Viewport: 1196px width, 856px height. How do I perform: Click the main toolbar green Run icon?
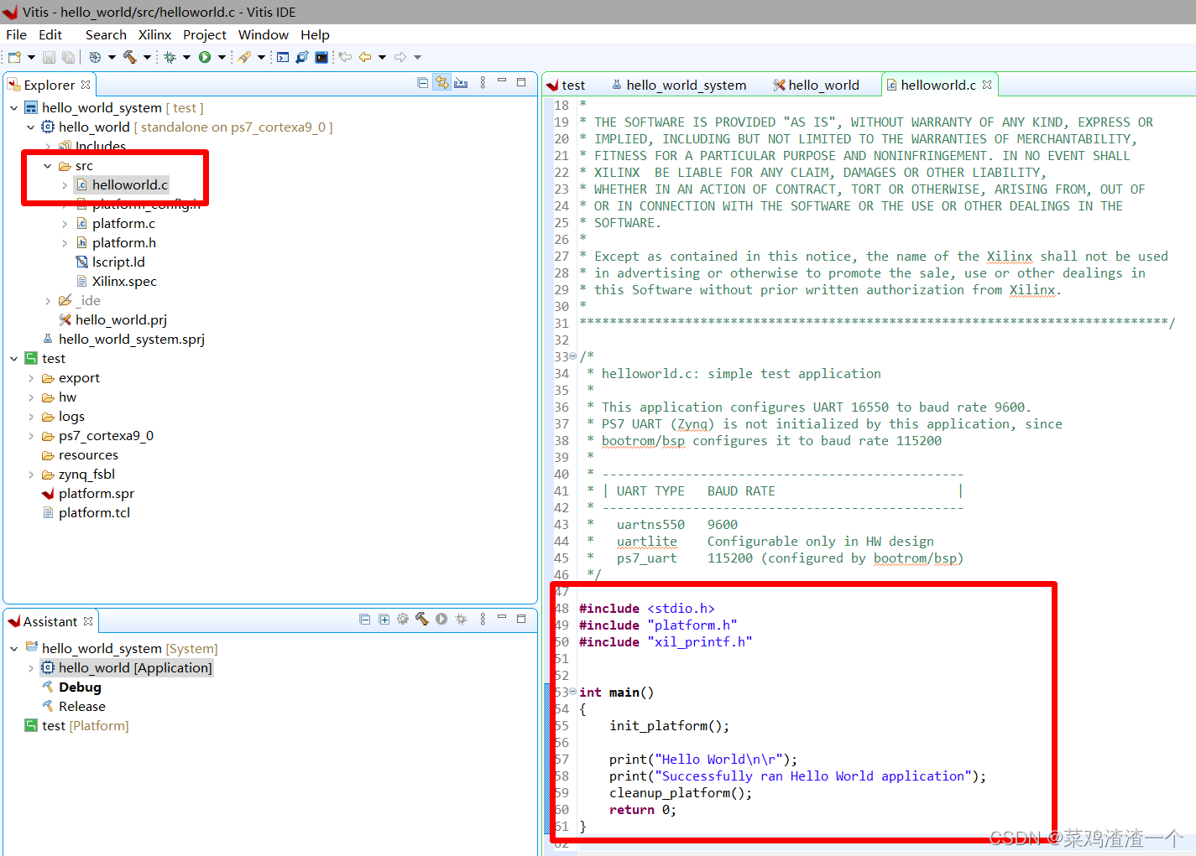tap(205, 57)
